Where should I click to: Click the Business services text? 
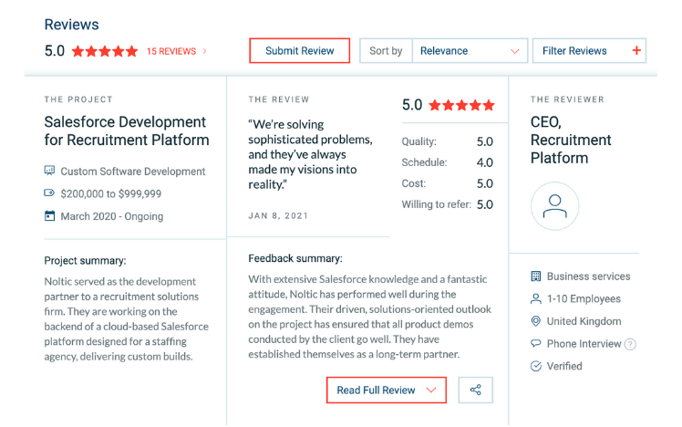coord(588,276)
